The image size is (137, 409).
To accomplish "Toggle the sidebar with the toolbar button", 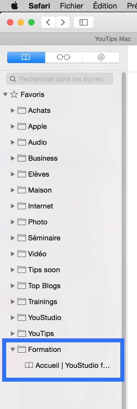I will 84,22.
